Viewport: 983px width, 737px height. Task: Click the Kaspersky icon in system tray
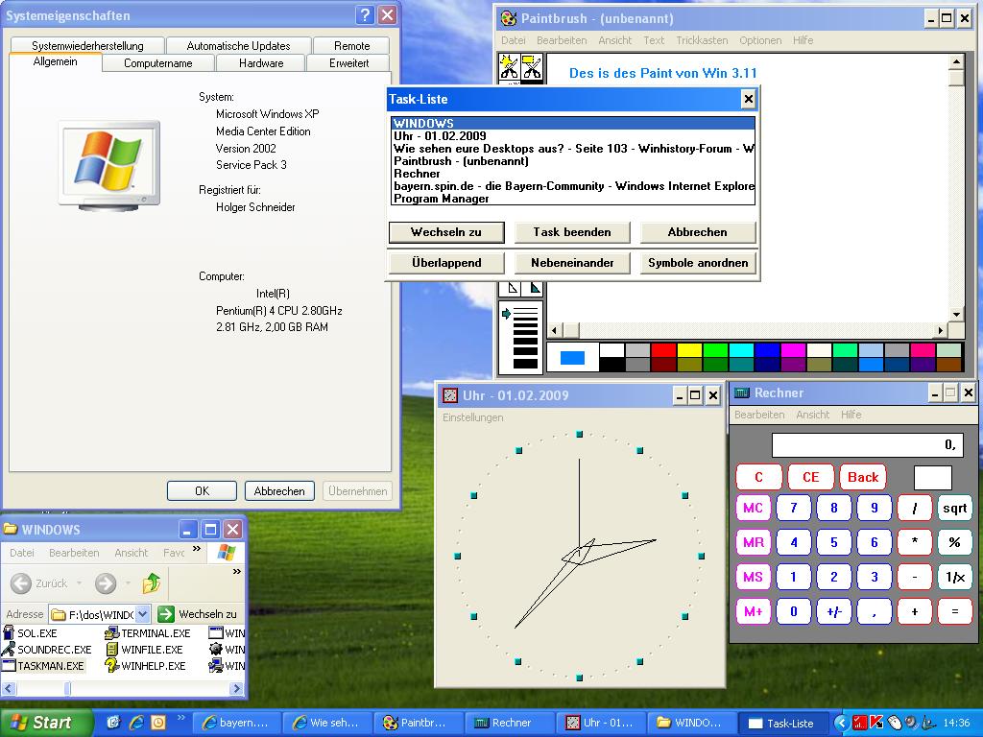coord(876,723)
